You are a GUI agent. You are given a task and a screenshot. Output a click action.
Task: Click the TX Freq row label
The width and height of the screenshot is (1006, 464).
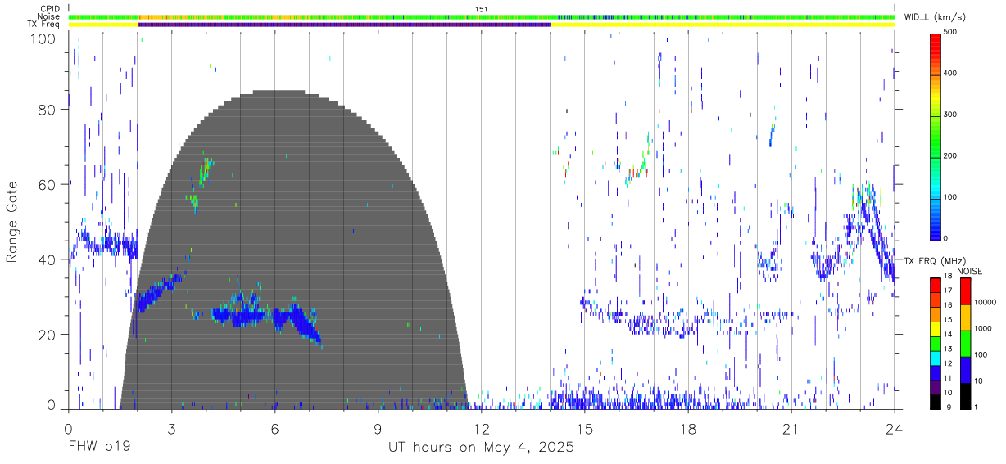tap(44, 25)
